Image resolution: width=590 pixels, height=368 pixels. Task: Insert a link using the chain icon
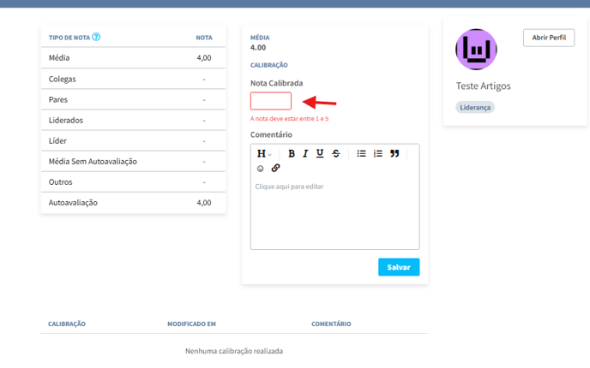[x=275, y=168]
